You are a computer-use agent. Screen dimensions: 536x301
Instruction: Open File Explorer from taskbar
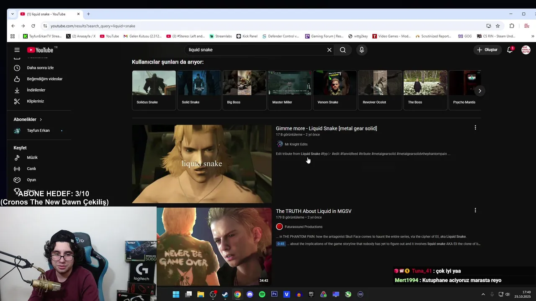tap(201, 294)
